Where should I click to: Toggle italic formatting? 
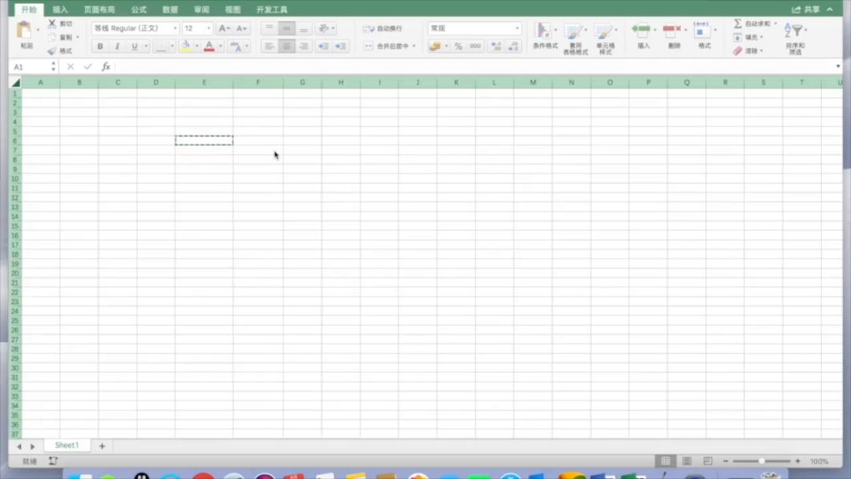(x=117, y=46)
